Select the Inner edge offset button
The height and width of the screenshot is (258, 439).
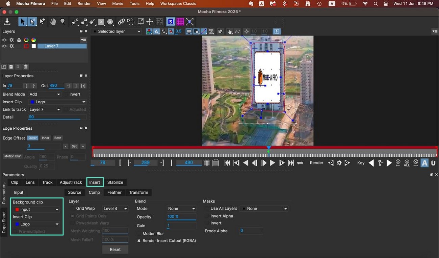46,138
